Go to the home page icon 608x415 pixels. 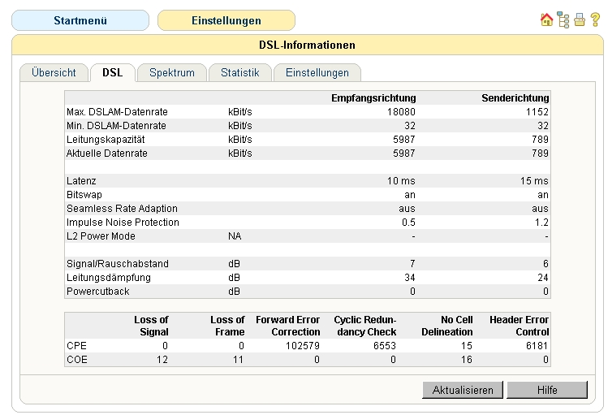point(546,20)
